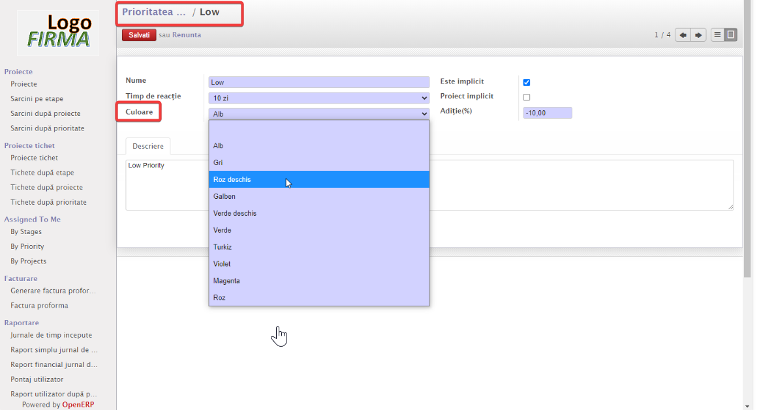Click the Logo FIRMA company logo
759x410 pixels.
58,33
